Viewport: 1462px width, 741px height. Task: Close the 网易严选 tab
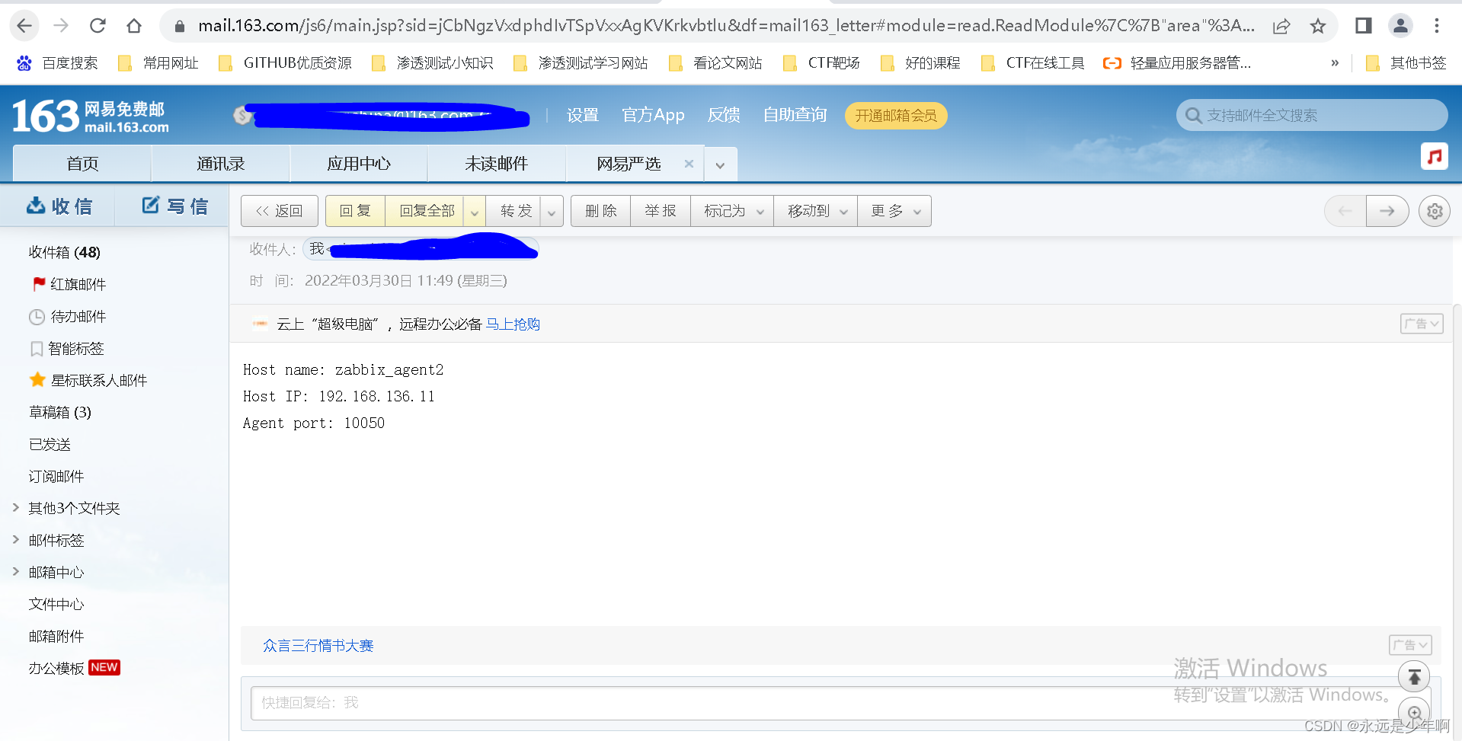click(x=689, y=164)
